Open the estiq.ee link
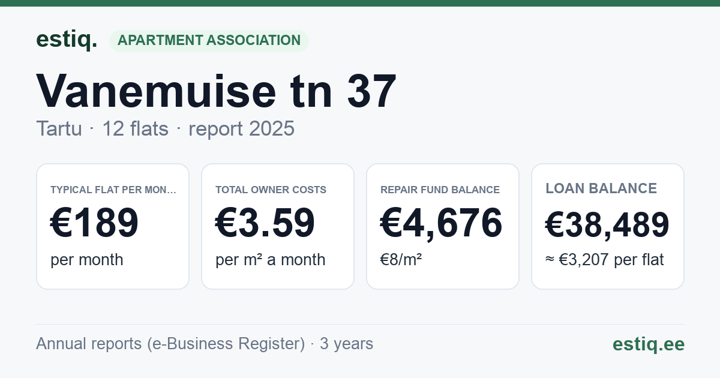 (649, 344)
